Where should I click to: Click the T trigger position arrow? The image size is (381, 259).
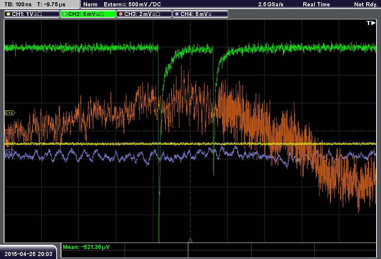point(371,23)
